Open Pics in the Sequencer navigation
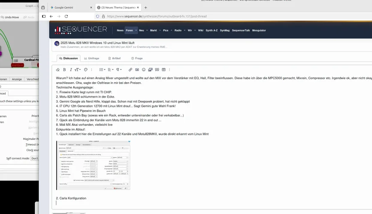This screenshot has width=372, height=214. [166, 30]
